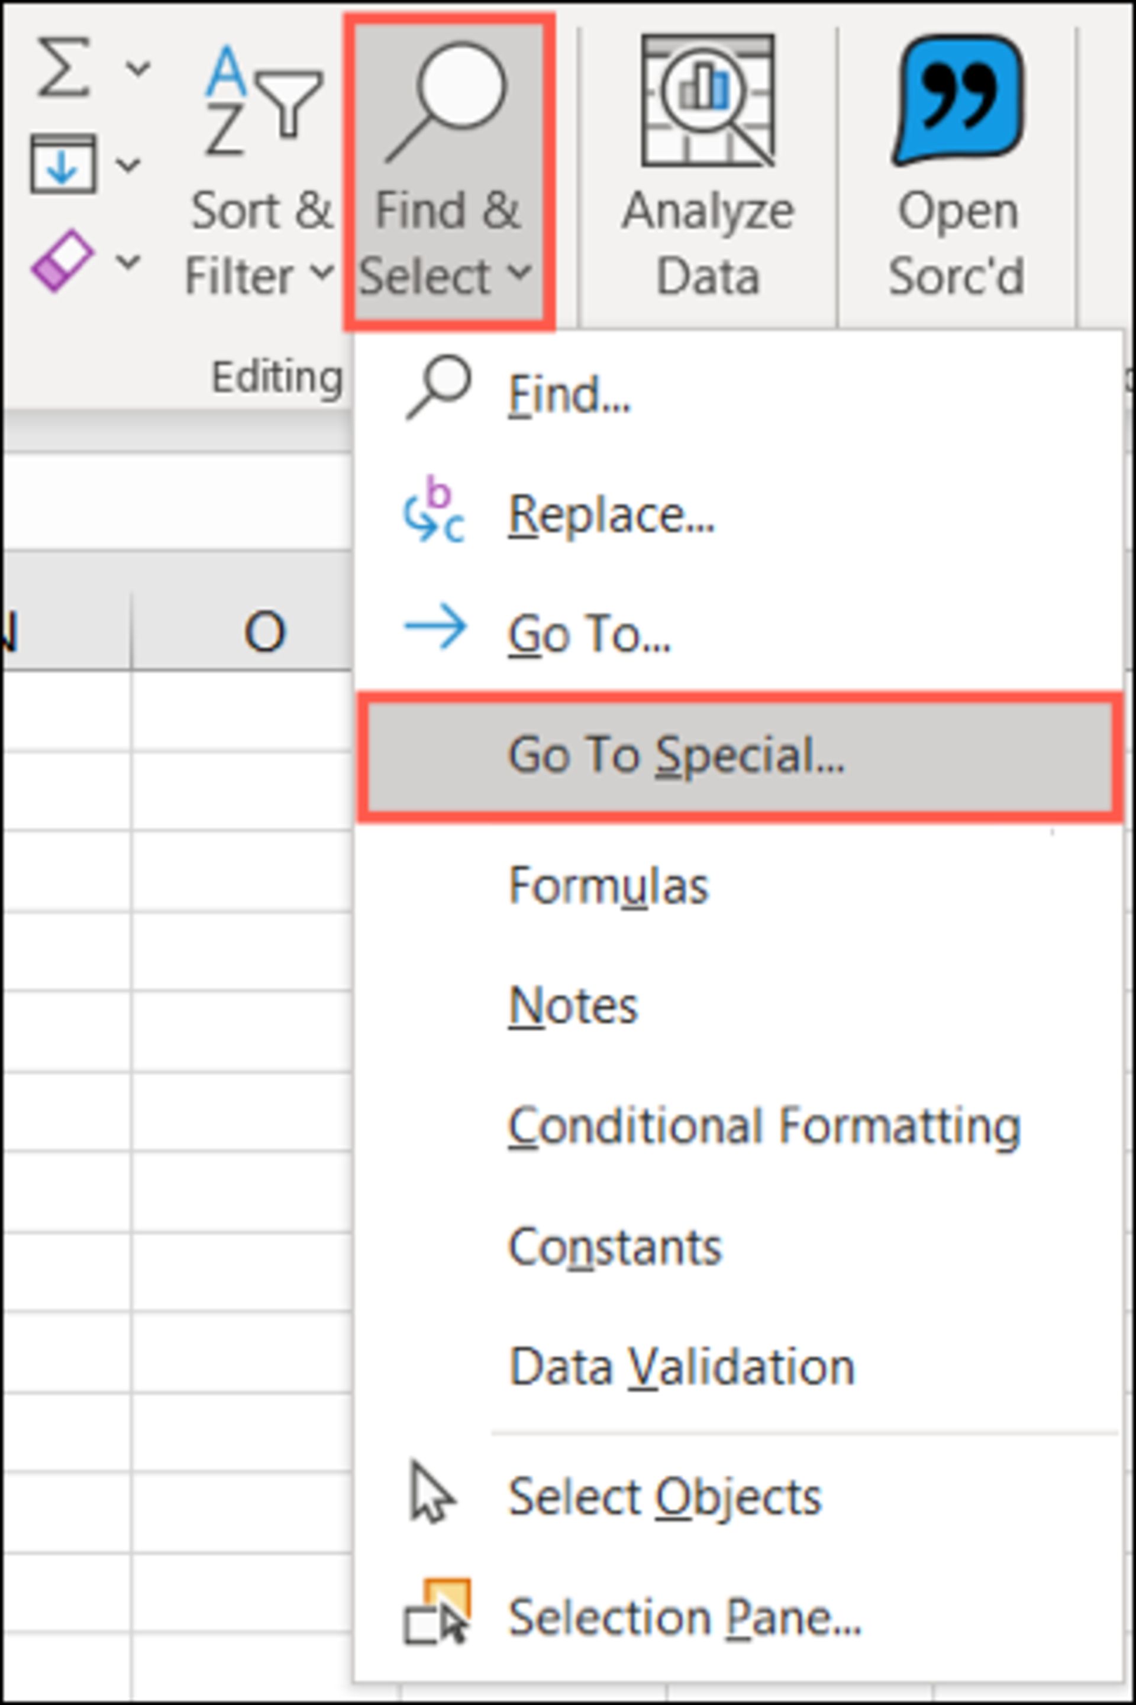Expand the AutoSum dropdown arrow
Viewport: 1136px width, 1705px height.
tap(138, 69)
